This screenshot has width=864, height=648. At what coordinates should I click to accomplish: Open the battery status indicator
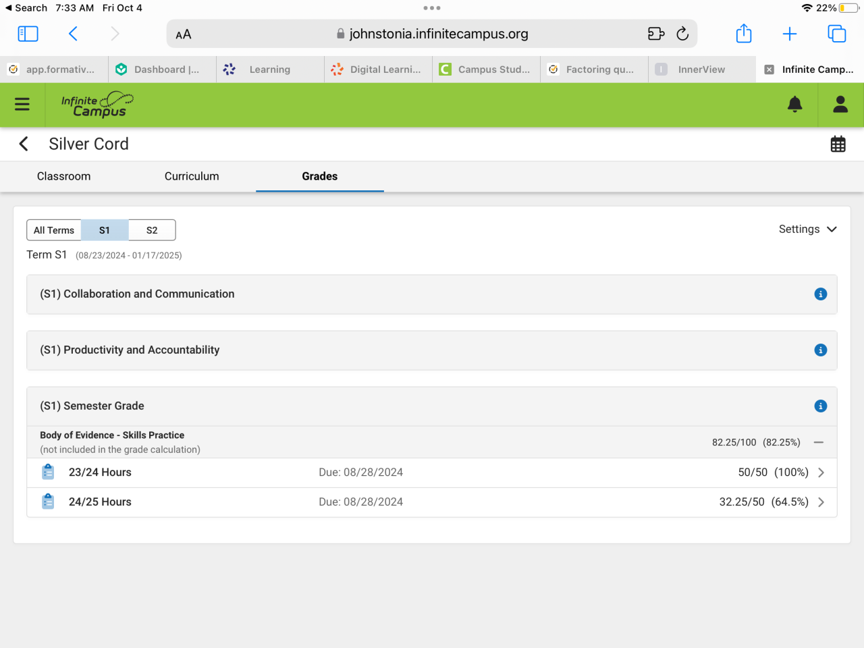point(848,8)
